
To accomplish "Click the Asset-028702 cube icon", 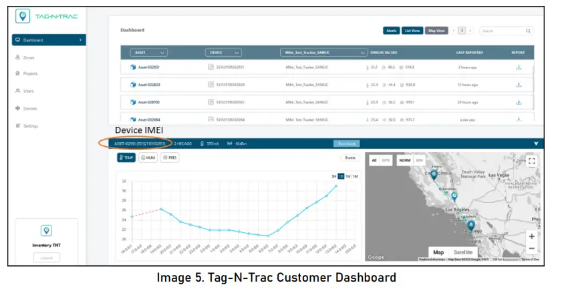I will pos(133,102).
